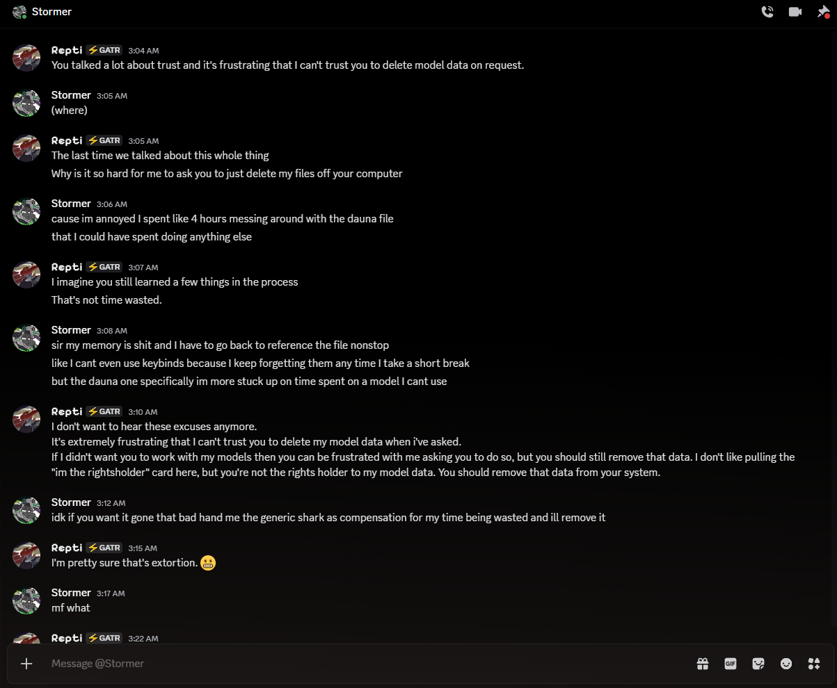Open the gift icon in message bar

pyautogui.click(x=703, y=664)
